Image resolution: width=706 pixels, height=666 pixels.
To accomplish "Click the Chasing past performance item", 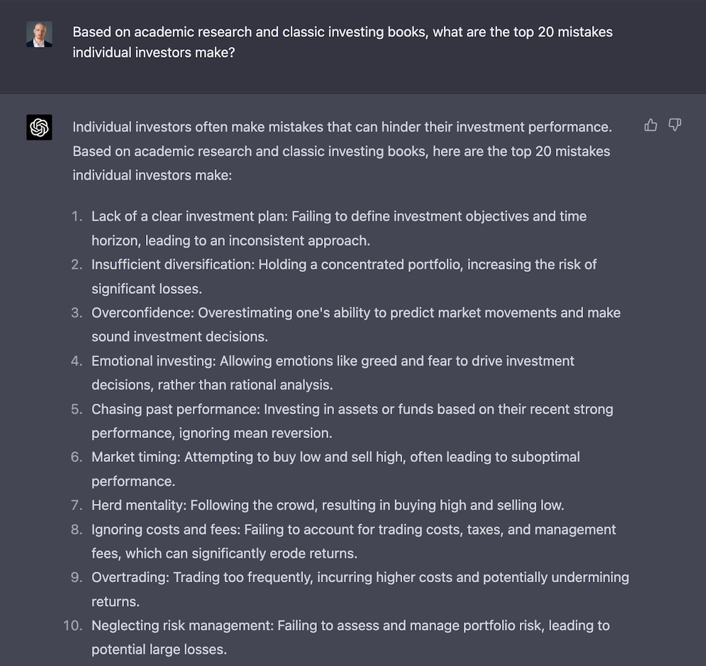I will tap(352, 421).
